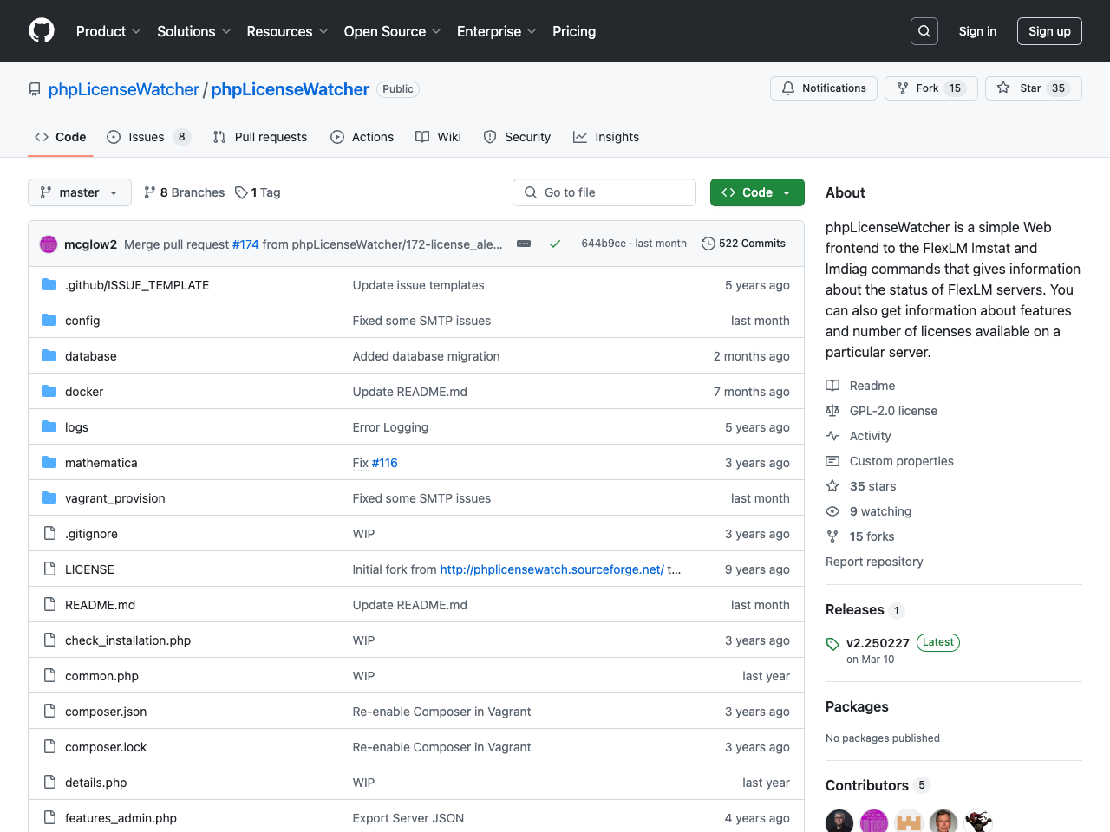
Task: Open the phpLicenseWatcher owner link
Action: tap(124, 89)
